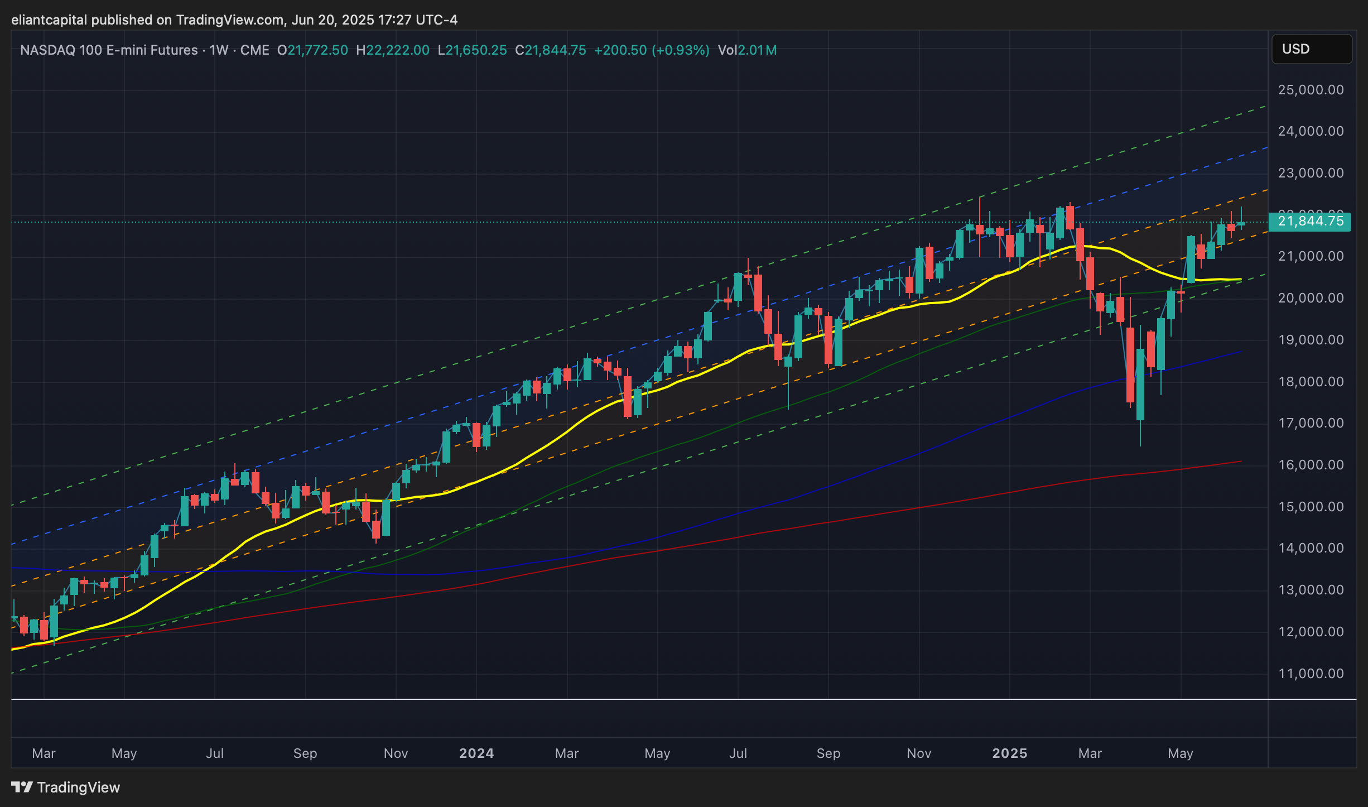Click the High value H22,222.00
Image resolution: width=1368 pixels, height=807 pixels.
393,50
